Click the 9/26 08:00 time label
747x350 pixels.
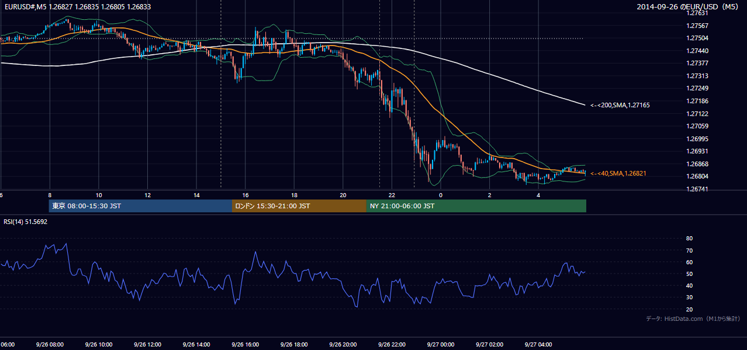50,344
